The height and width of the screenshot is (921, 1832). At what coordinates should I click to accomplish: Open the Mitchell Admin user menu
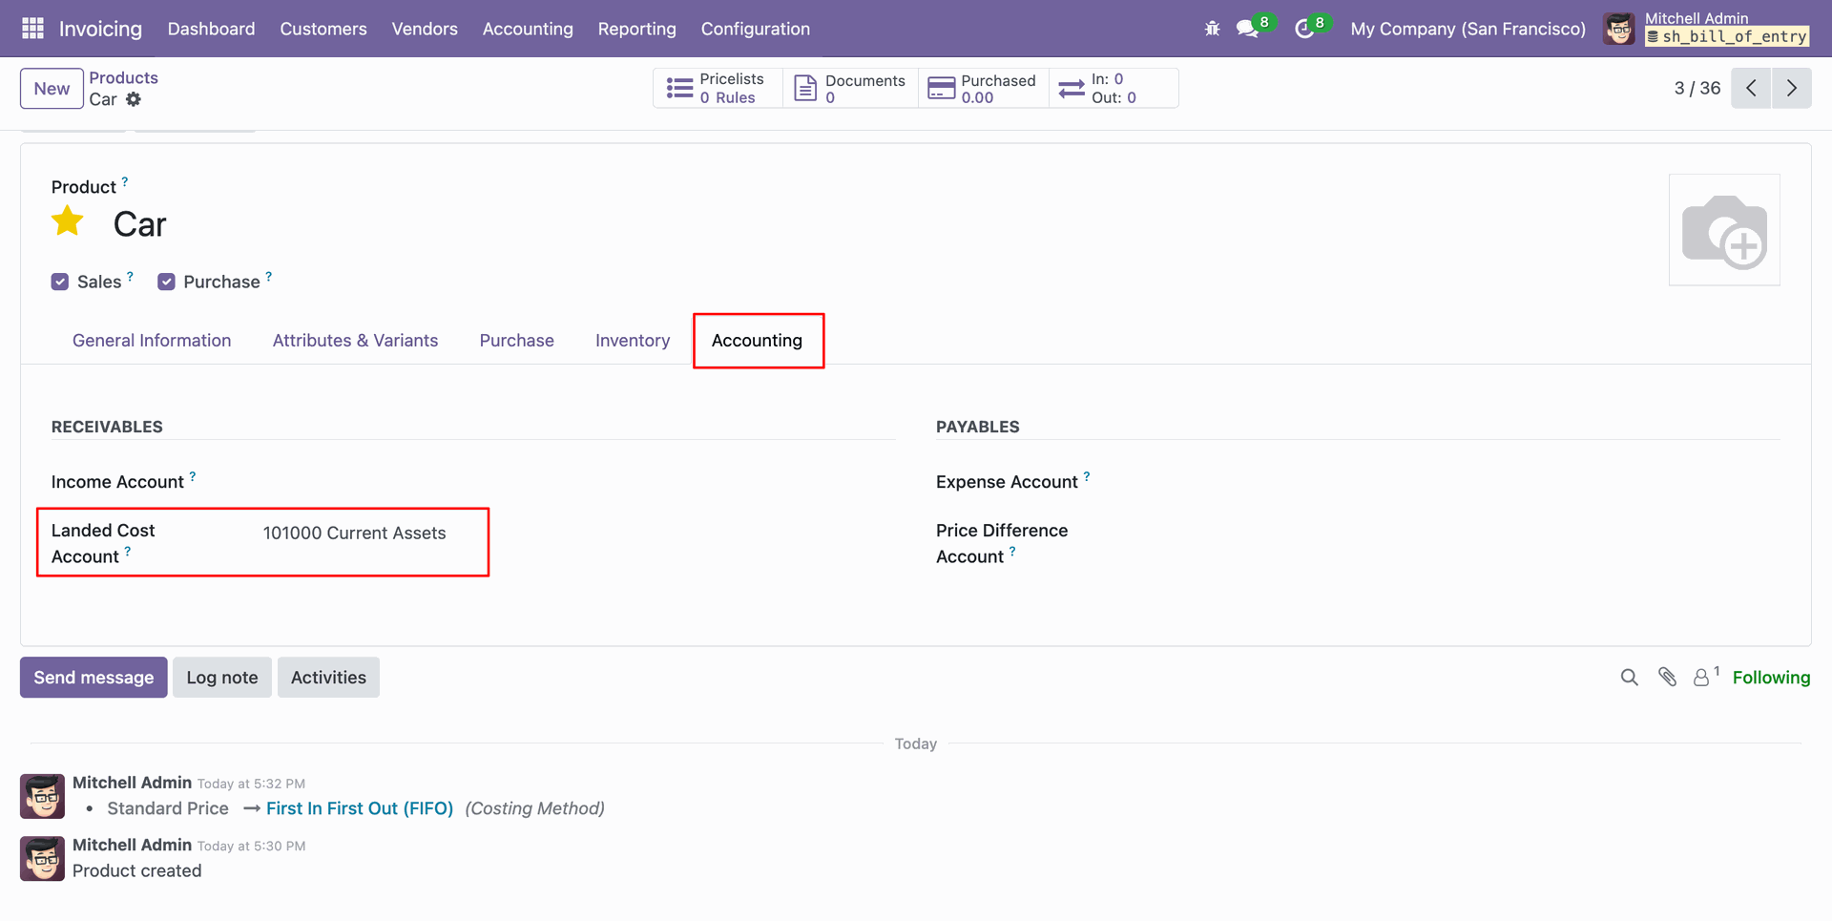pyautogui.click(x=1708, y=29)
